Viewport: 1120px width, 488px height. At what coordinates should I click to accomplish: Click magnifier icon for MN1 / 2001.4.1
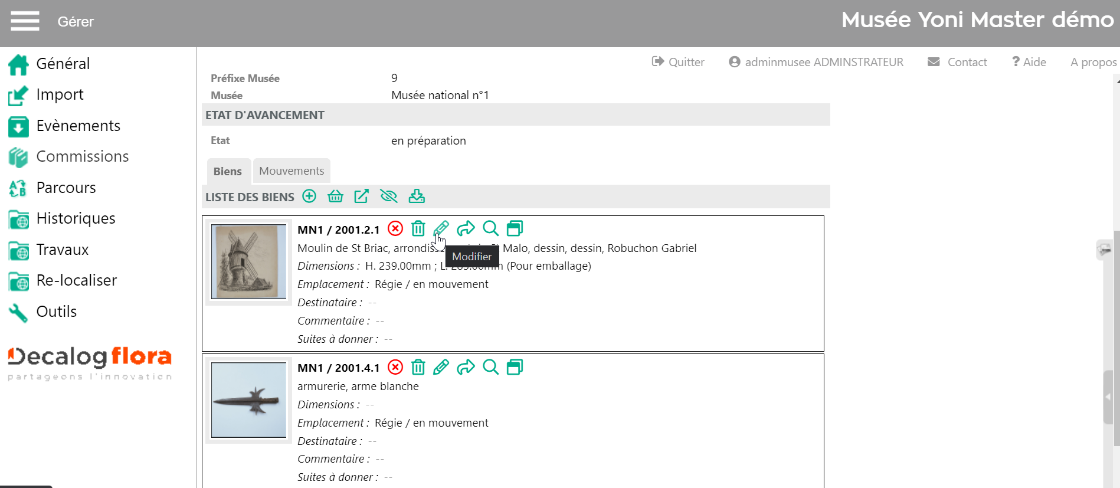pyautogui.click(x=490, y=368)
